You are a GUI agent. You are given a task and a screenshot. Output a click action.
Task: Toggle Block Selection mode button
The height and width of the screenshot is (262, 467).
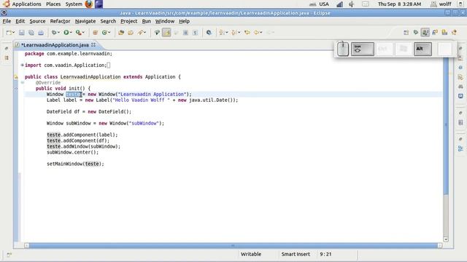[185, 33]
